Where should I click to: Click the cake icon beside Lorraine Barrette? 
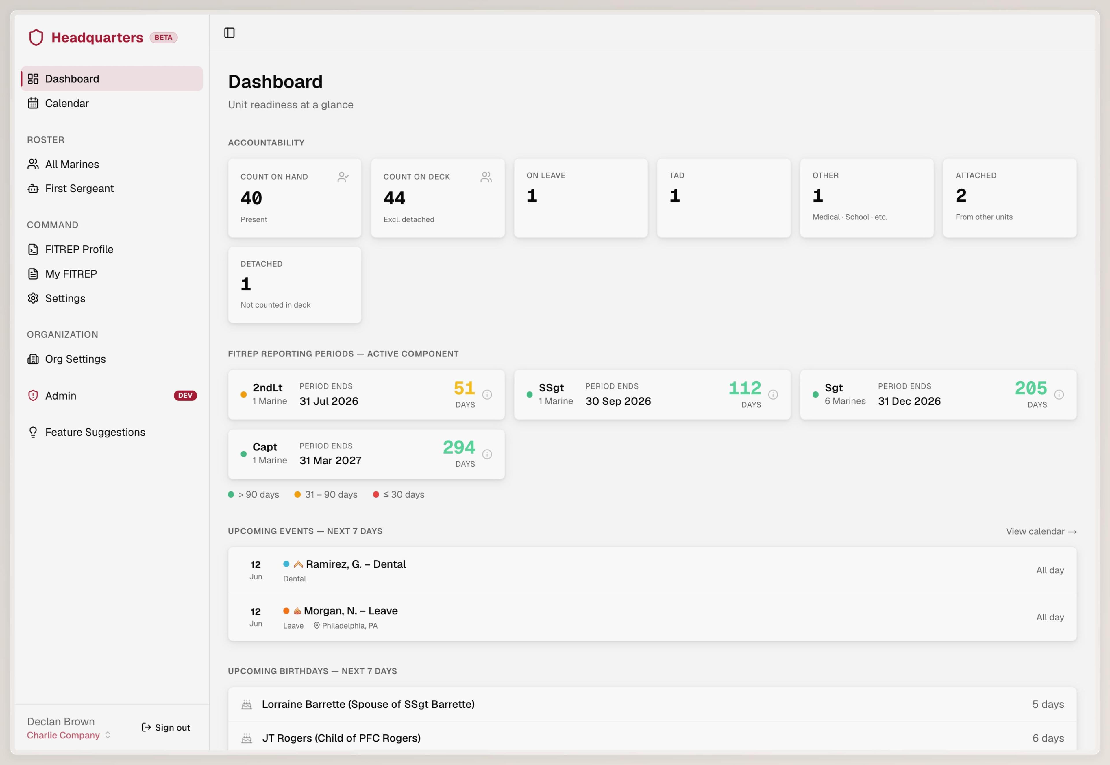pos(247,705)
